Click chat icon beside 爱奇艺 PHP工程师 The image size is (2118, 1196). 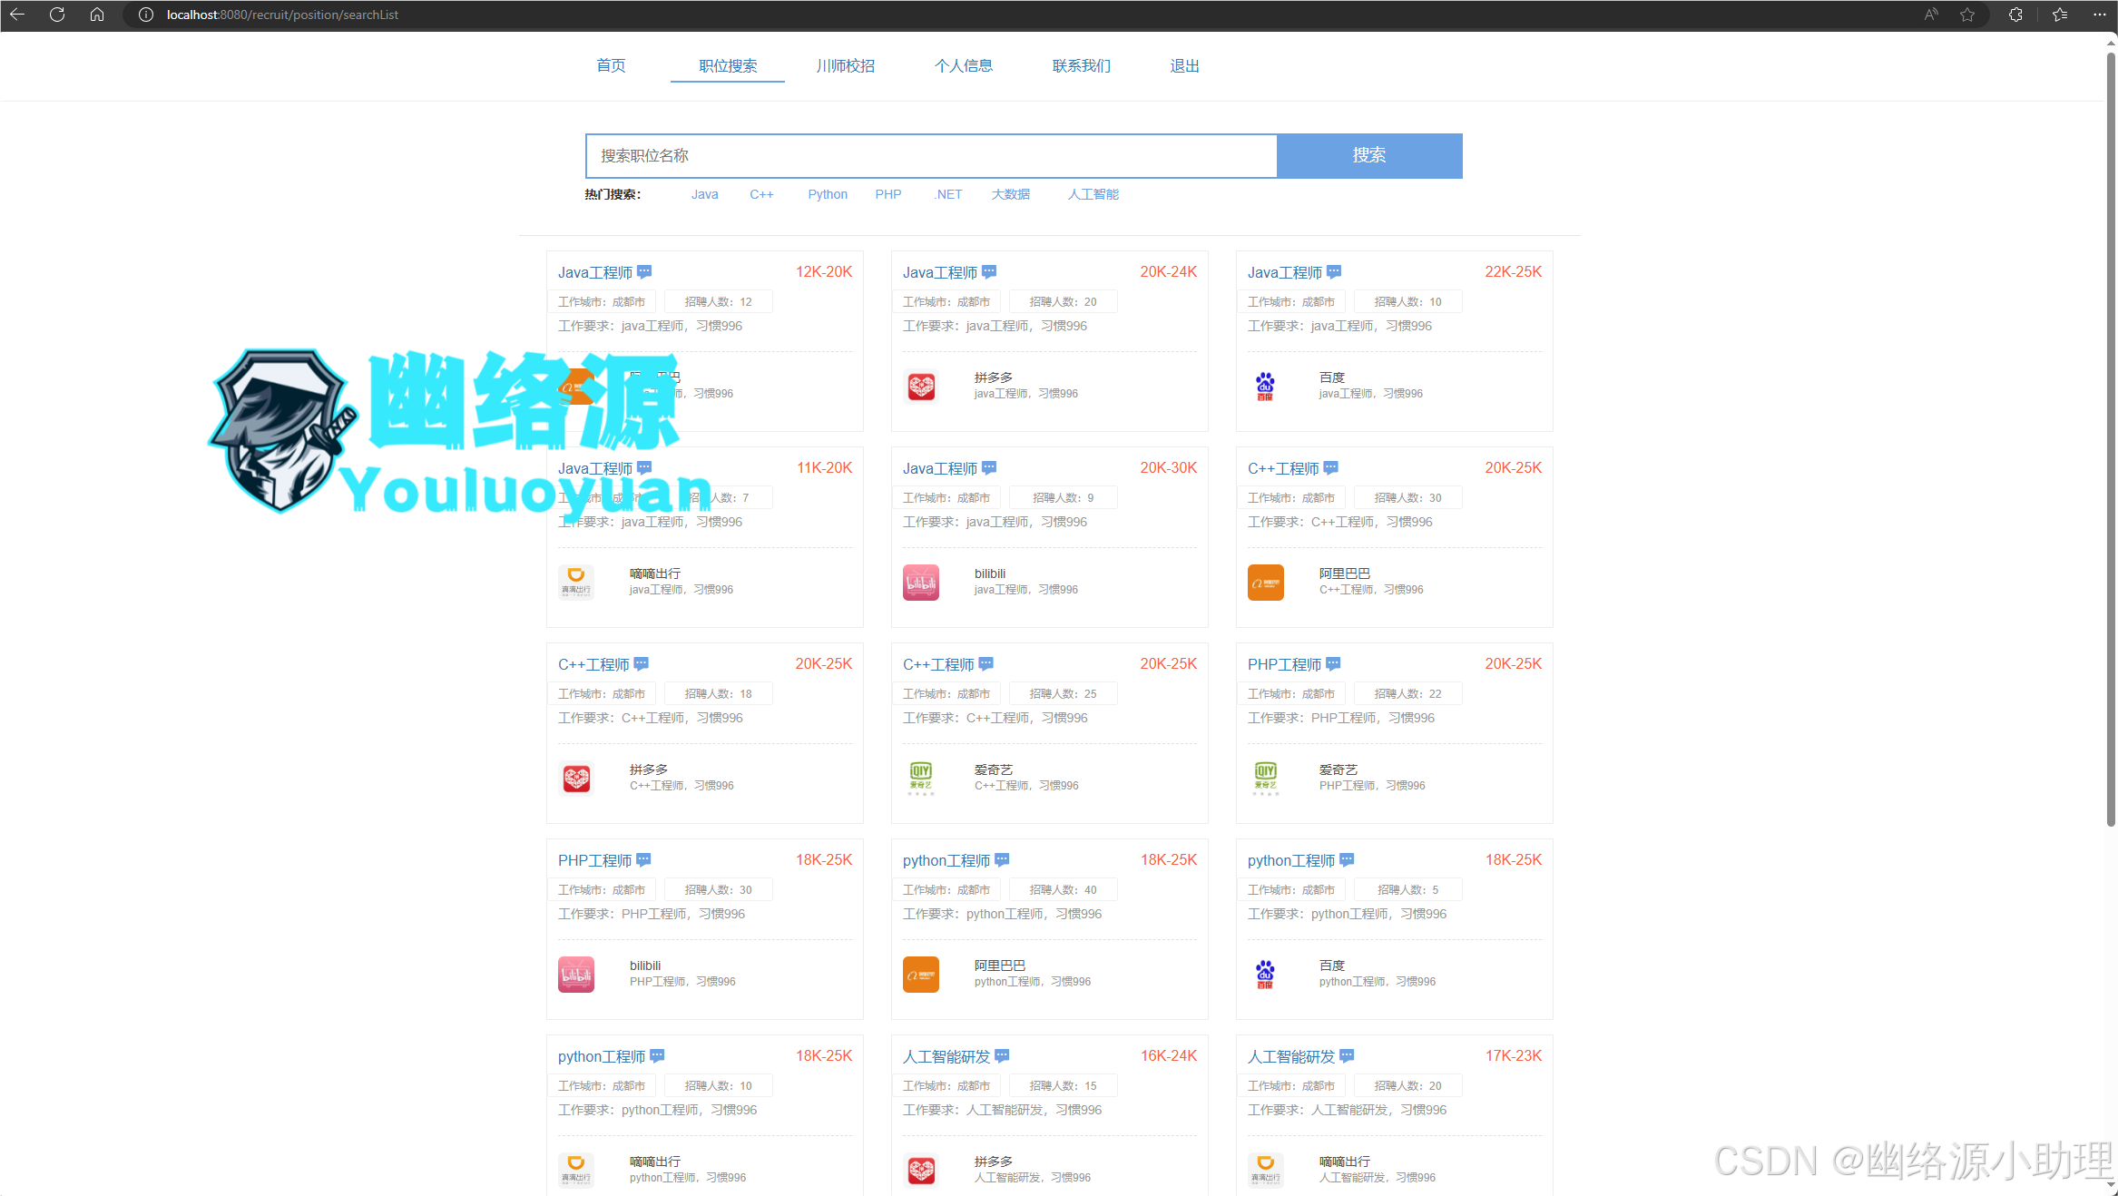(x=1333, y=663)
